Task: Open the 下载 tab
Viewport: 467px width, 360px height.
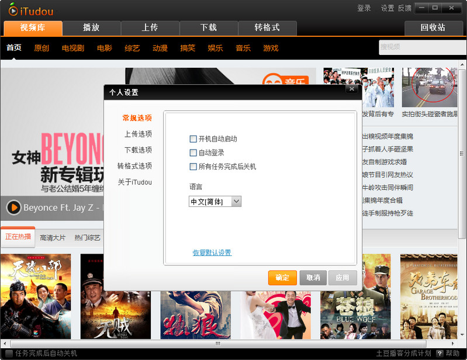Action: [209, 28]
